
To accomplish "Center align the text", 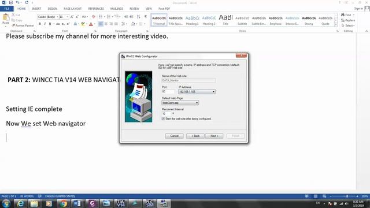I will [106, 24].
